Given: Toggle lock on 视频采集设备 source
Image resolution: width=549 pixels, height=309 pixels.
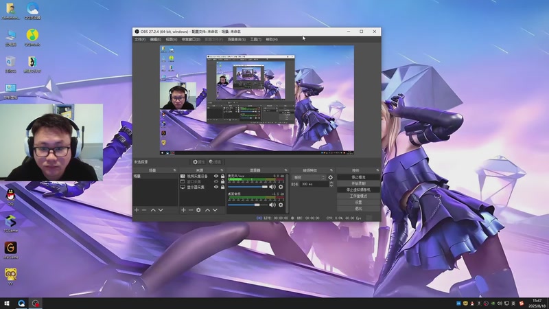Looking at the screenshot, I should (222, 176).
